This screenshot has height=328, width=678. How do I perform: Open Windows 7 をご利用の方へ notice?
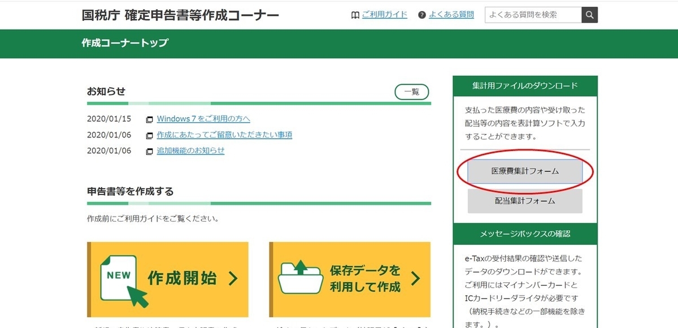(x=203, y=119)
